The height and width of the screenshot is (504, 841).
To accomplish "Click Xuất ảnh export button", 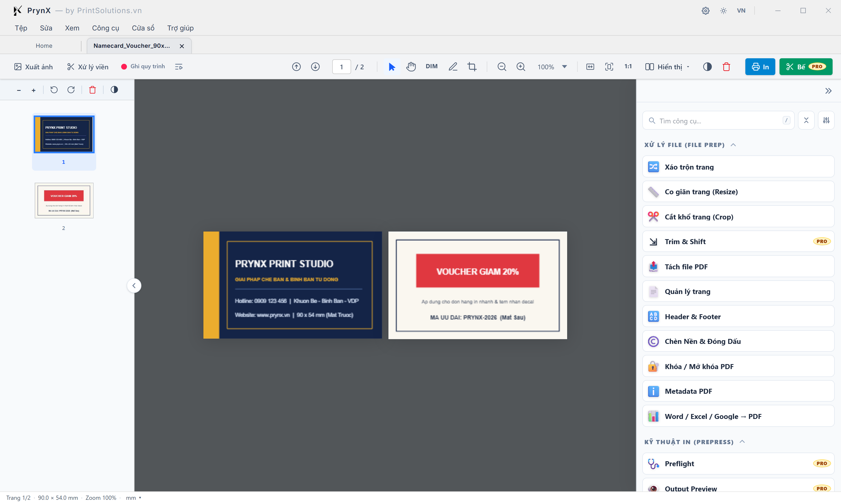I will pyautogui.click(x=33, y=67).
